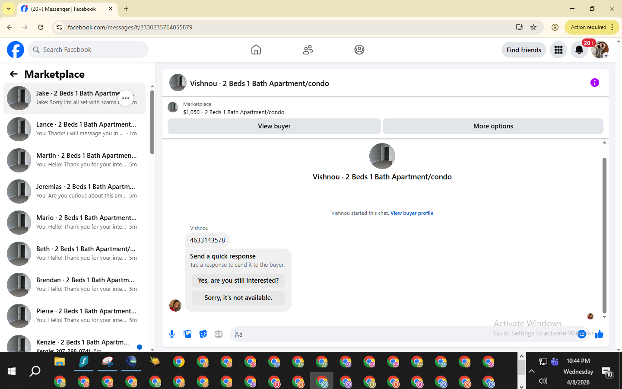Open the Windows Start menu
The image size is (622, 389).
pyautogui.click(x=12, y=371)
